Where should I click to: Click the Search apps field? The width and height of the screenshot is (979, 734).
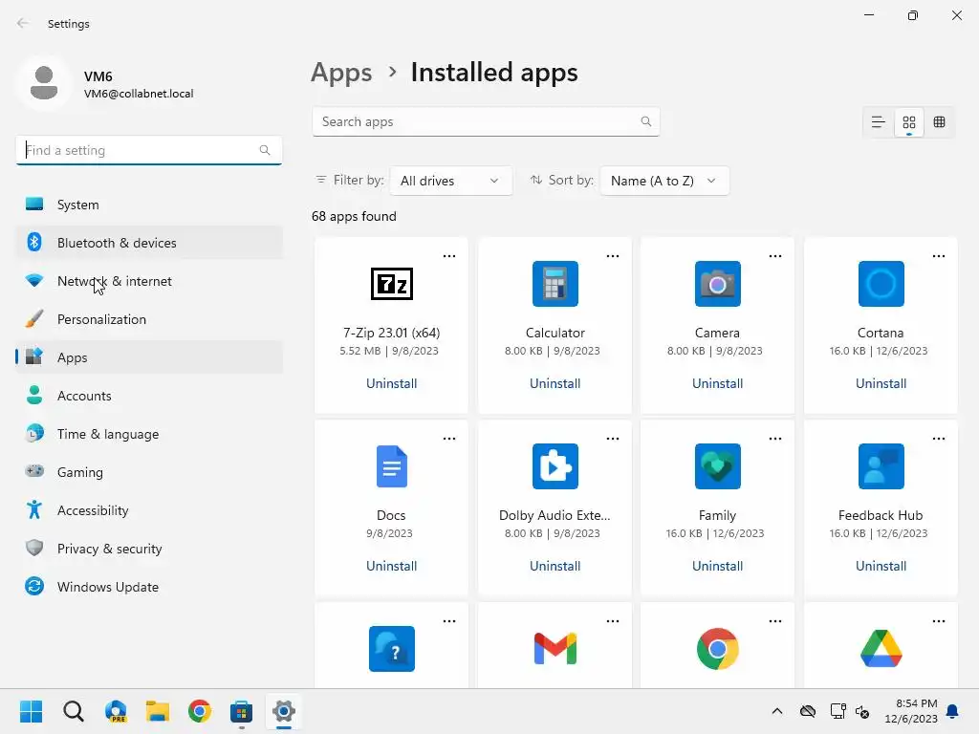pos(486,121)
